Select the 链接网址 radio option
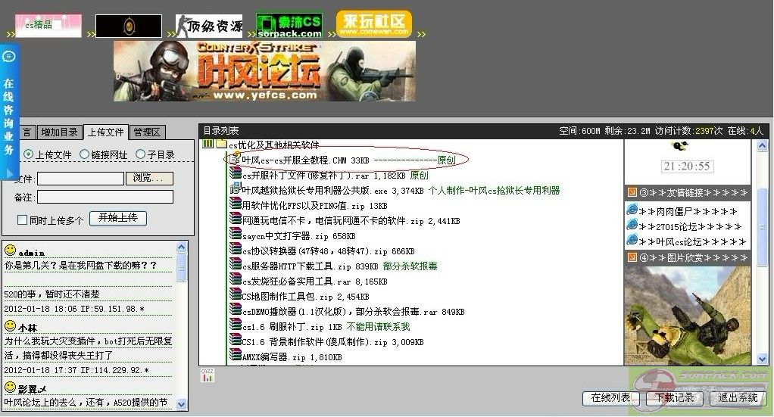 (85, 154)
